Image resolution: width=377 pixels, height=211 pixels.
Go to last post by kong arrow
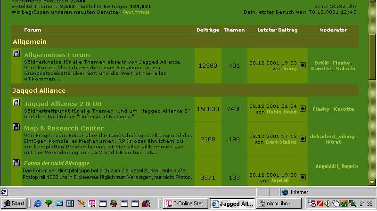click(303, 65)
